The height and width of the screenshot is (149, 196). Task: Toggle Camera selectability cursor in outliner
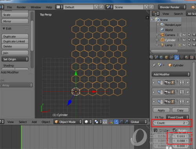[189, 35]
